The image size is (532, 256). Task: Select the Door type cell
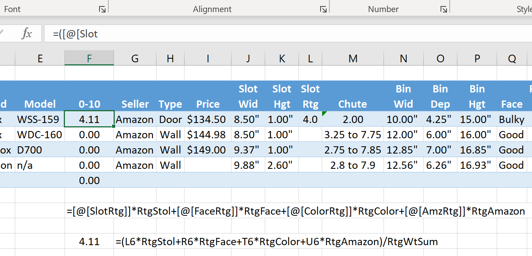171,119
